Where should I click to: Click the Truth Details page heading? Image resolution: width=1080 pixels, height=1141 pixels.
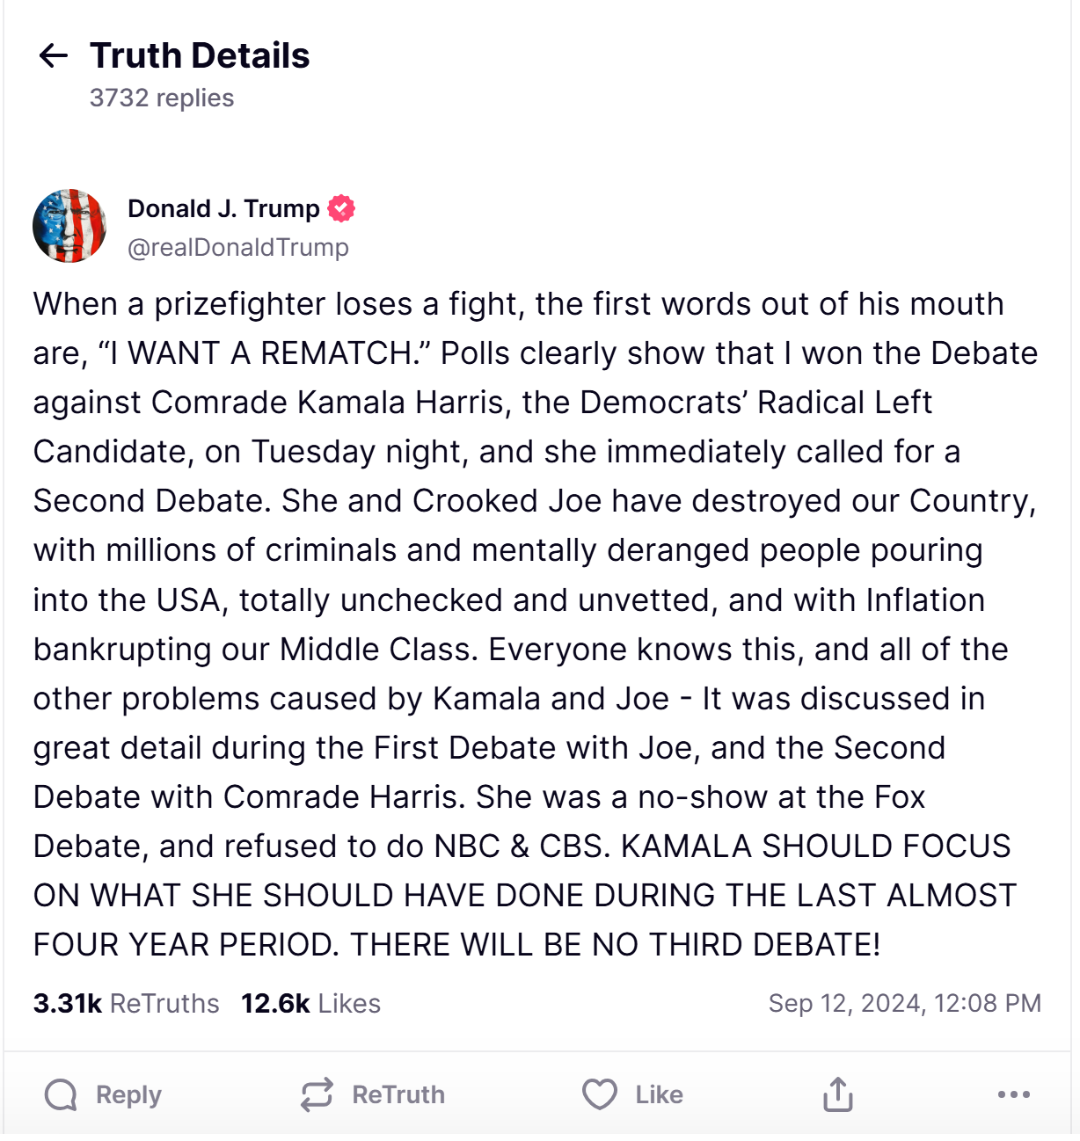[200, 55]
